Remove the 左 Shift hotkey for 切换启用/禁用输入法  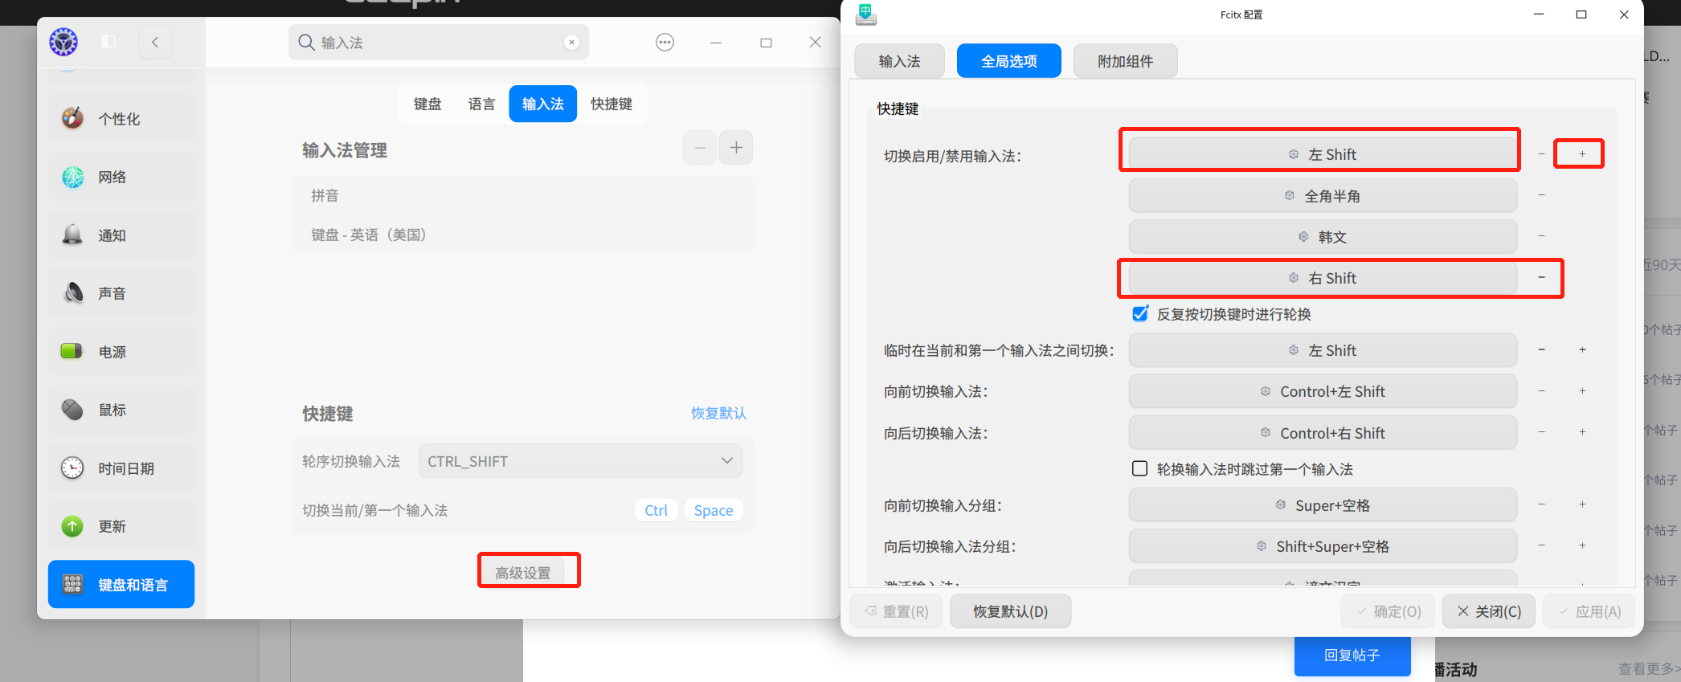pyautogui.click(x=1541, y=153)
